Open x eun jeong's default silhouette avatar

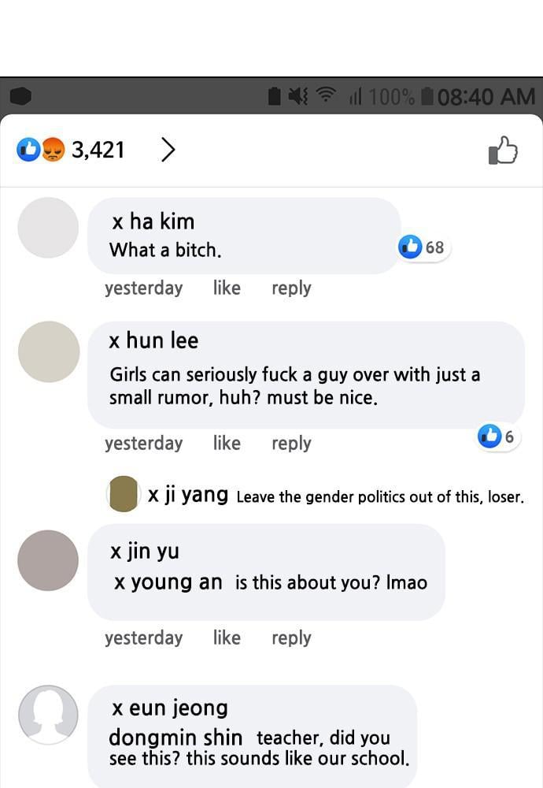pyautogui.click(x=48, y=715)
